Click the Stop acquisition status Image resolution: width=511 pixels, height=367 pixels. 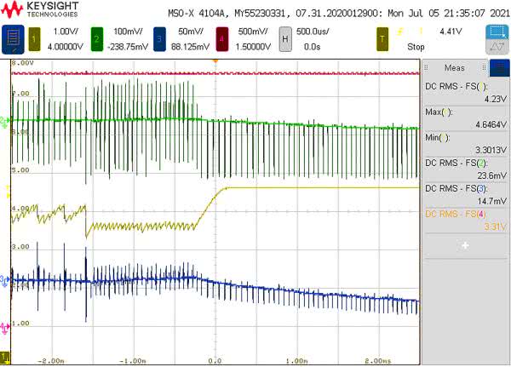pos(416,47)
